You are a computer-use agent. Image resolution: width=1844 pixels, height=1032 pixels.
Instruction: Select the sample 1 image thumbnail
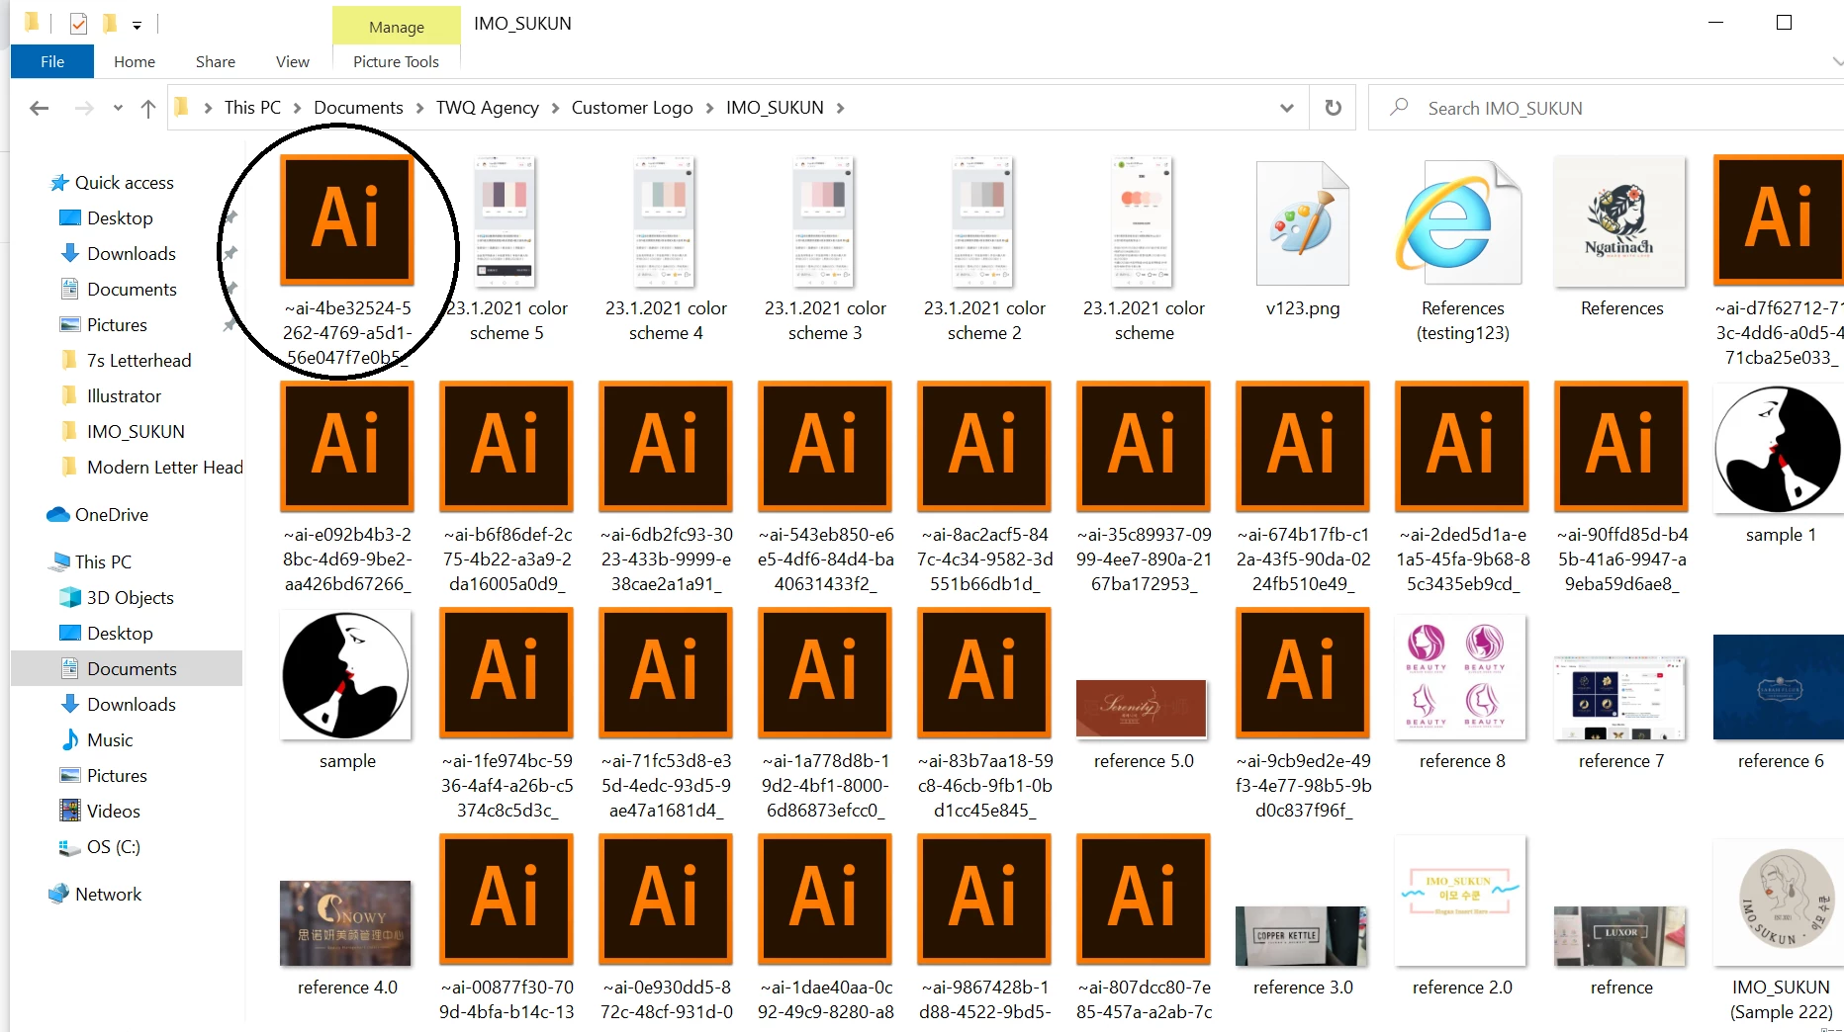[x=1778, y=449]
